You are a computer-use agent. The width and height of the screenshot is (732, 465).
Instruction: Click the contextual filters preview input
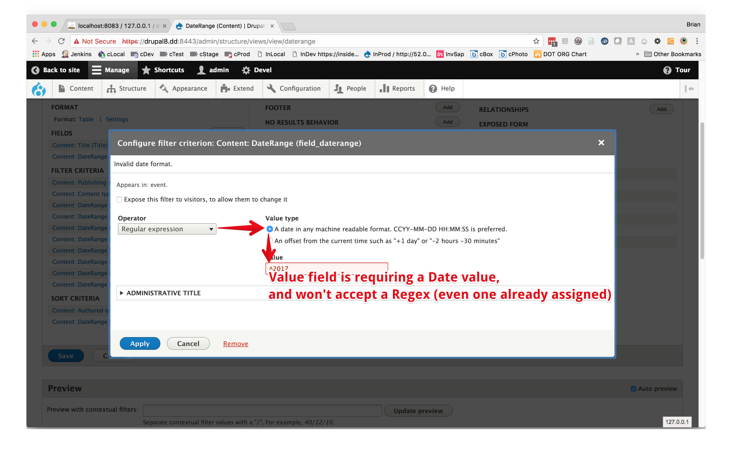tap(262, 411)
